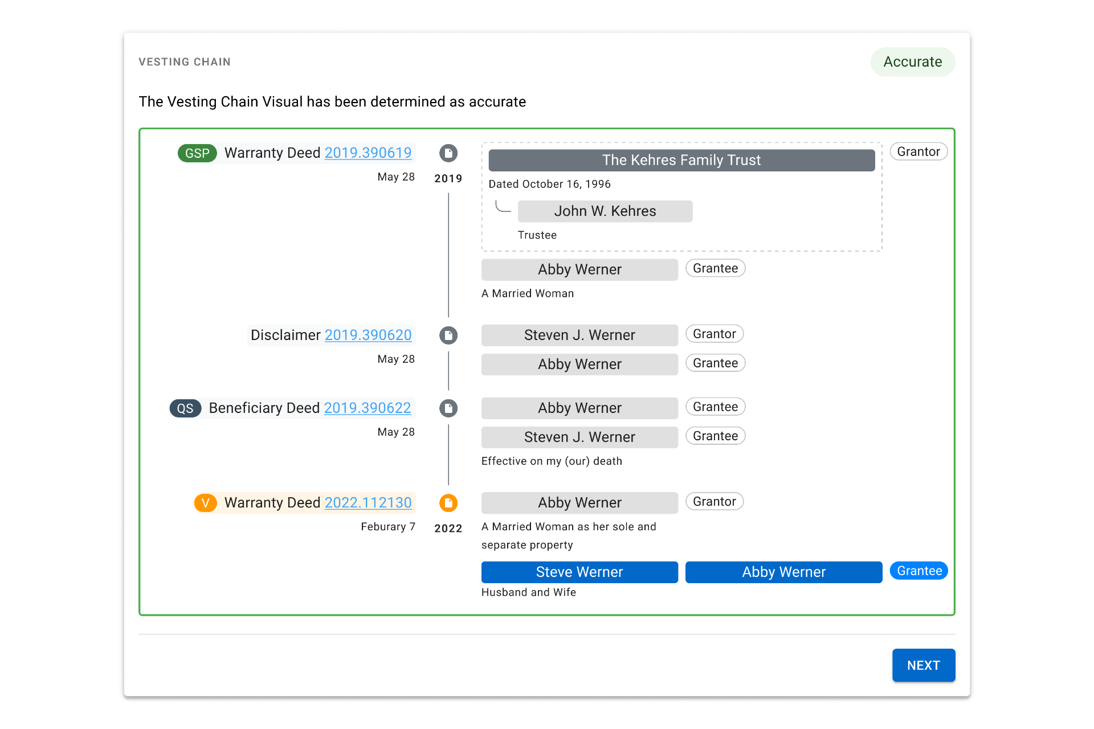Viewport: 1094px width, 729px height.
Task: Click document icon for Beneficiary Deed 2019.390622
Action: click(x=448, y=408)
